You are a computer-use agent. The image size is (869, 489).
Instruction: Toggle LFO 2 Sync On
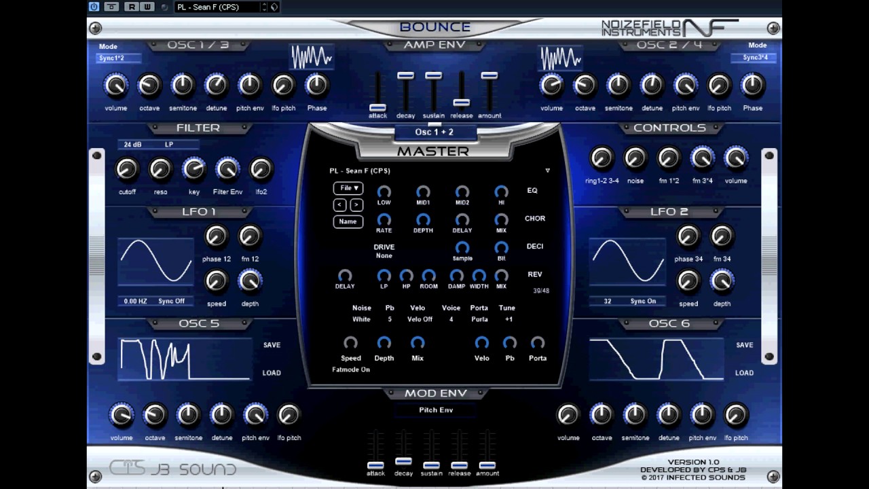642,301
